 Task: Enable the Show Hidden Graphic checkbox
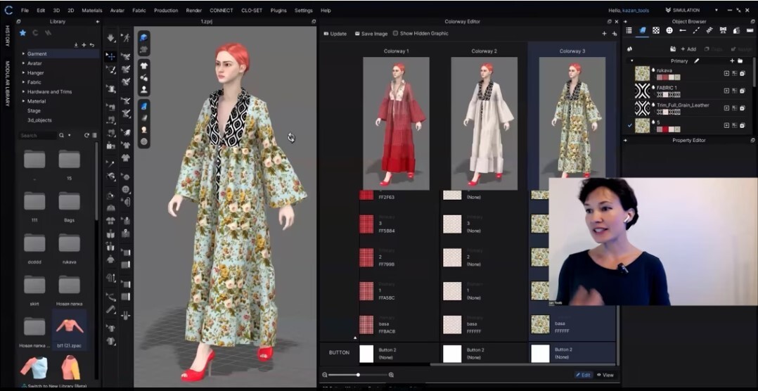click(x=395, y=33)
